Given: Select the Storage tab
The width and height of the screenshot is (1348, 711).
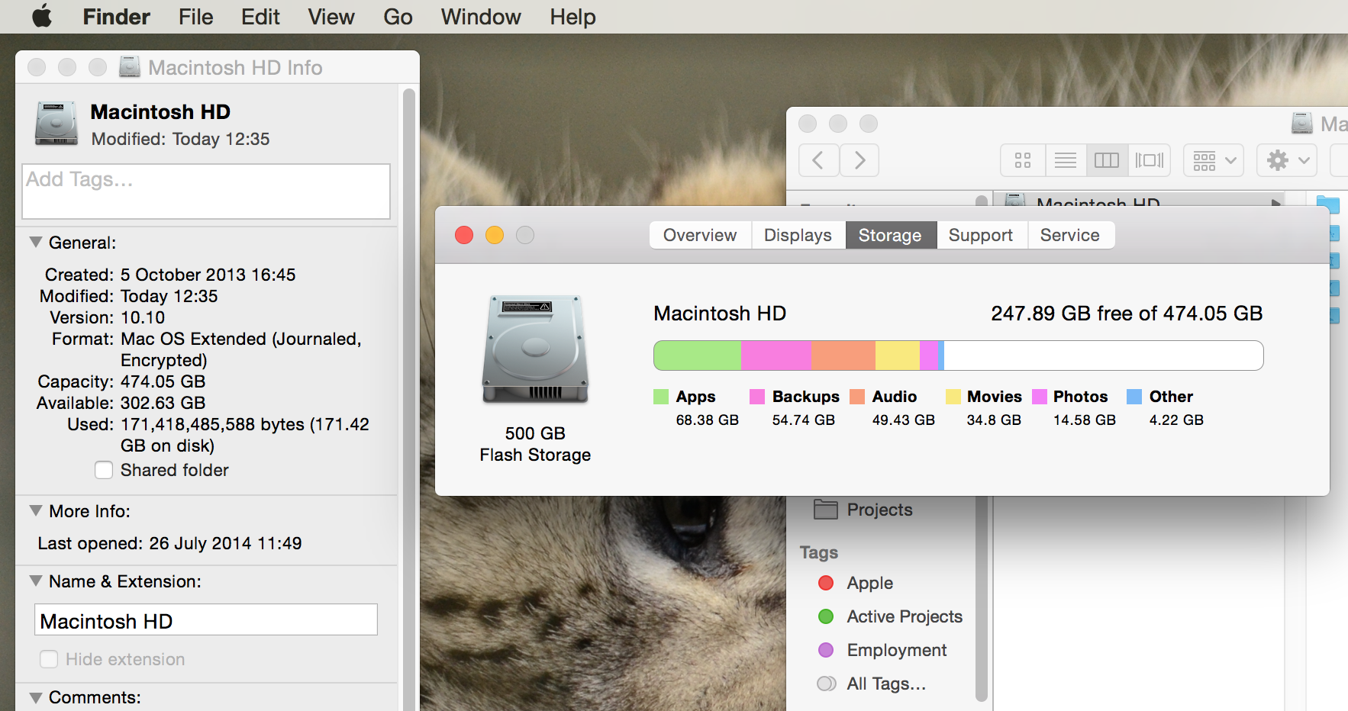Looking at the screenshot, I should [890, 235].
